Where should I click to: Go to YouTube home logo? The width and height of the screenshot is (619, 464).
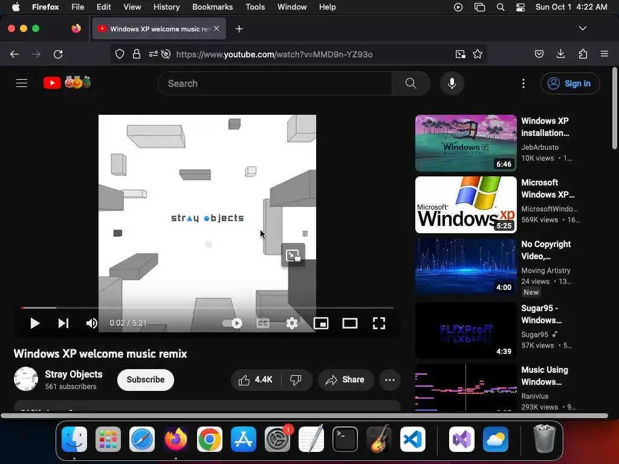pos(66,83)
